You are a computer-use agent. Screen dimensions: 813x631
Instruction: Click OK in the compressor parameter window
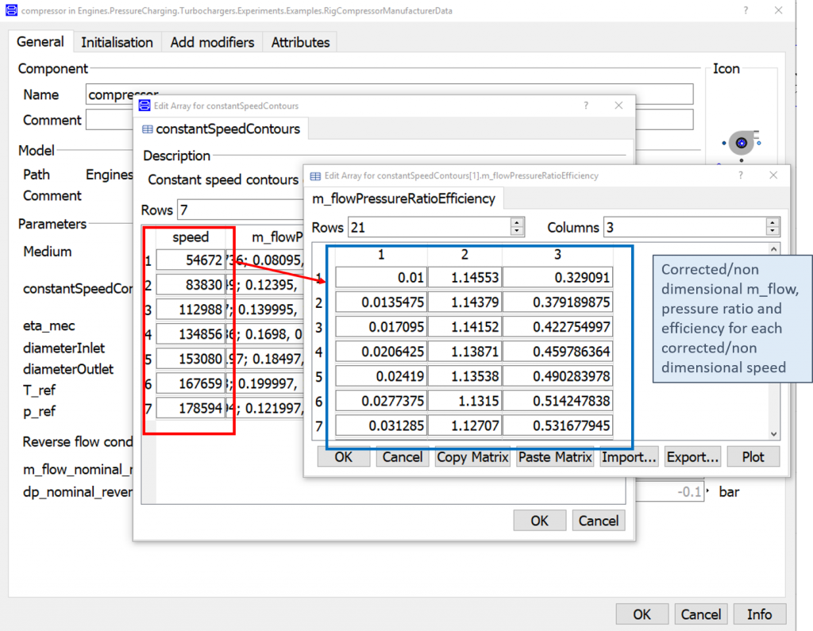coord(642,614)
